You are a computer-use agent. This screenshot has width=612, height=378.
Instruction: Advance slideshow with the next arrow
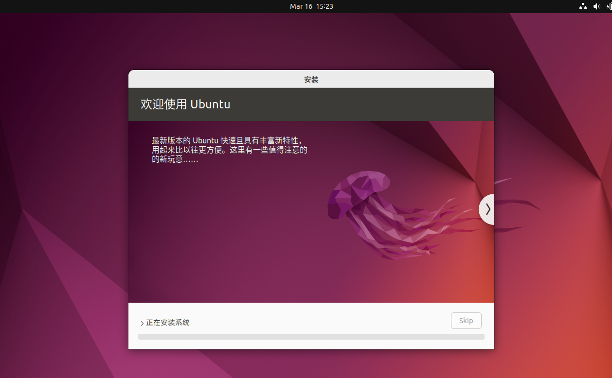pos(487,209)
